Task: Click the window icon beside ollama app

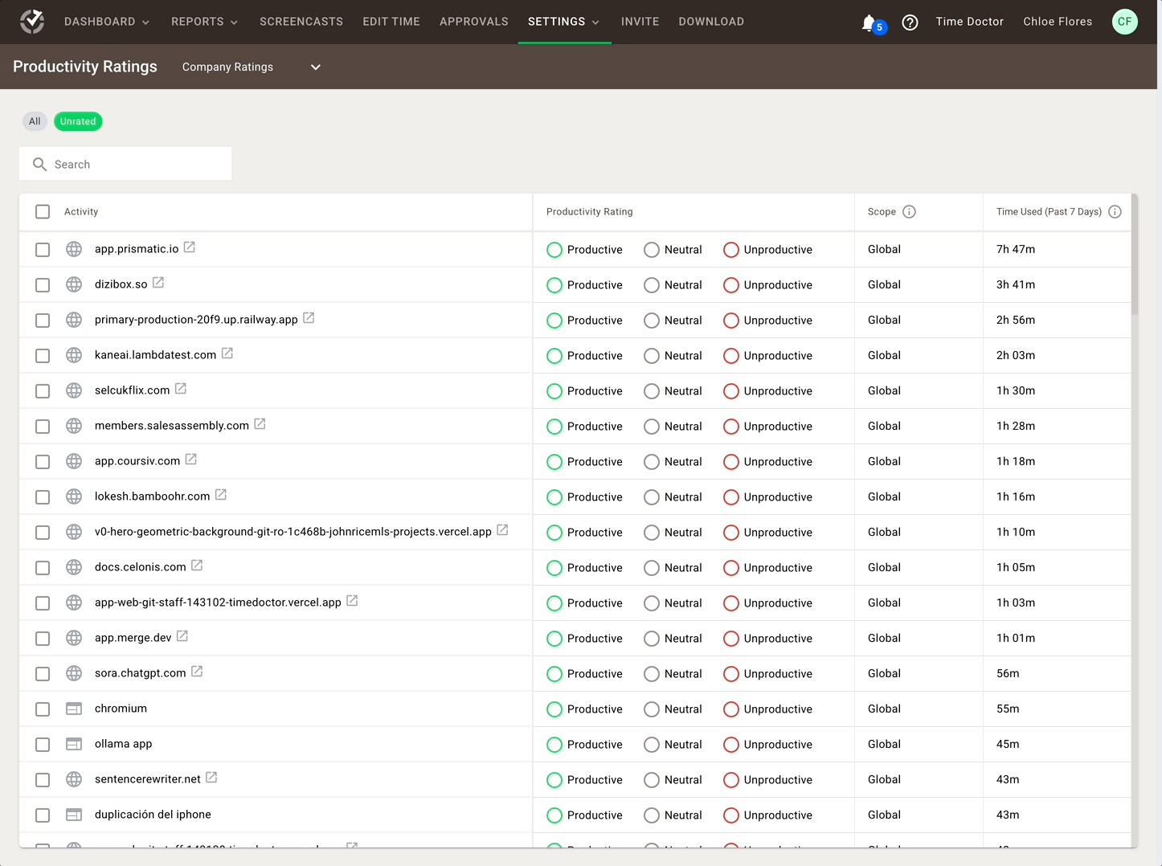Action: (74, 744)
